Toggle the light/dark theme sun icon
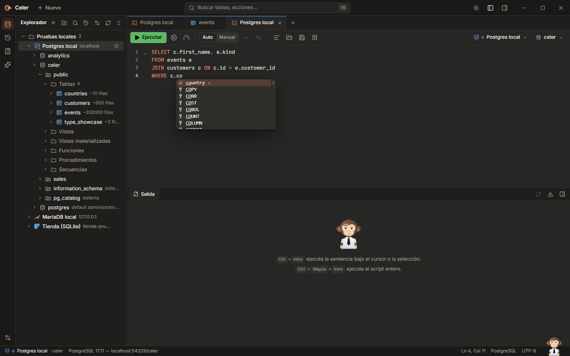Viewport: 570px width, 356px height. (476, 8)
